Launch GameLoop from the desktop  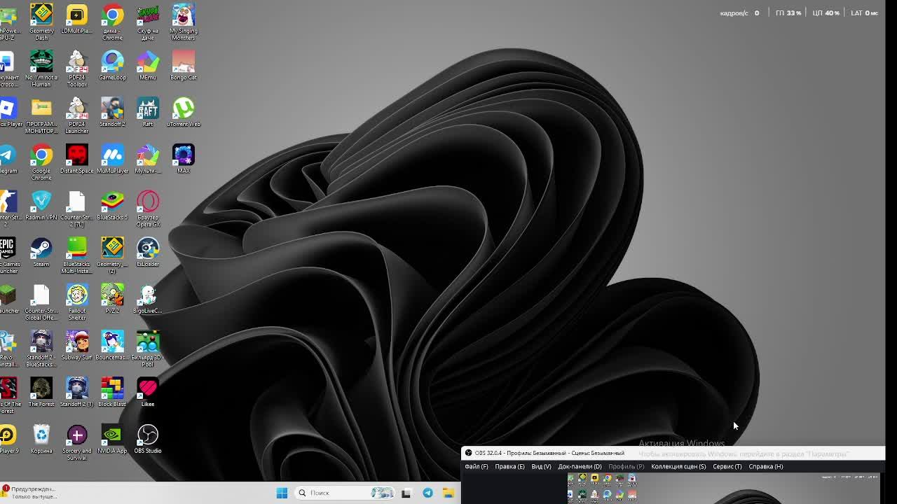(112, 65)
